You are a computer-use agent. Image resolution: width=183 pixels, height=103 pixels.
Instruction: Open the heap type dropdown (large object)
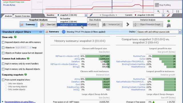pyautogui.click(x=30, y=47)
